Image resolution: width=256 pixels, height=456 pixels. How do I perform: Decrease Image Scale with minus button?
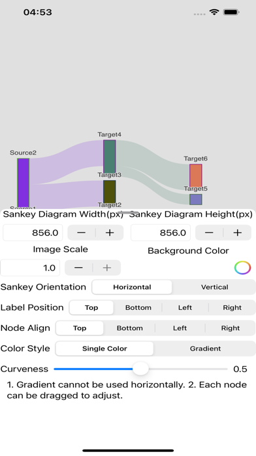pyautogui.click(x=78, y=267)
